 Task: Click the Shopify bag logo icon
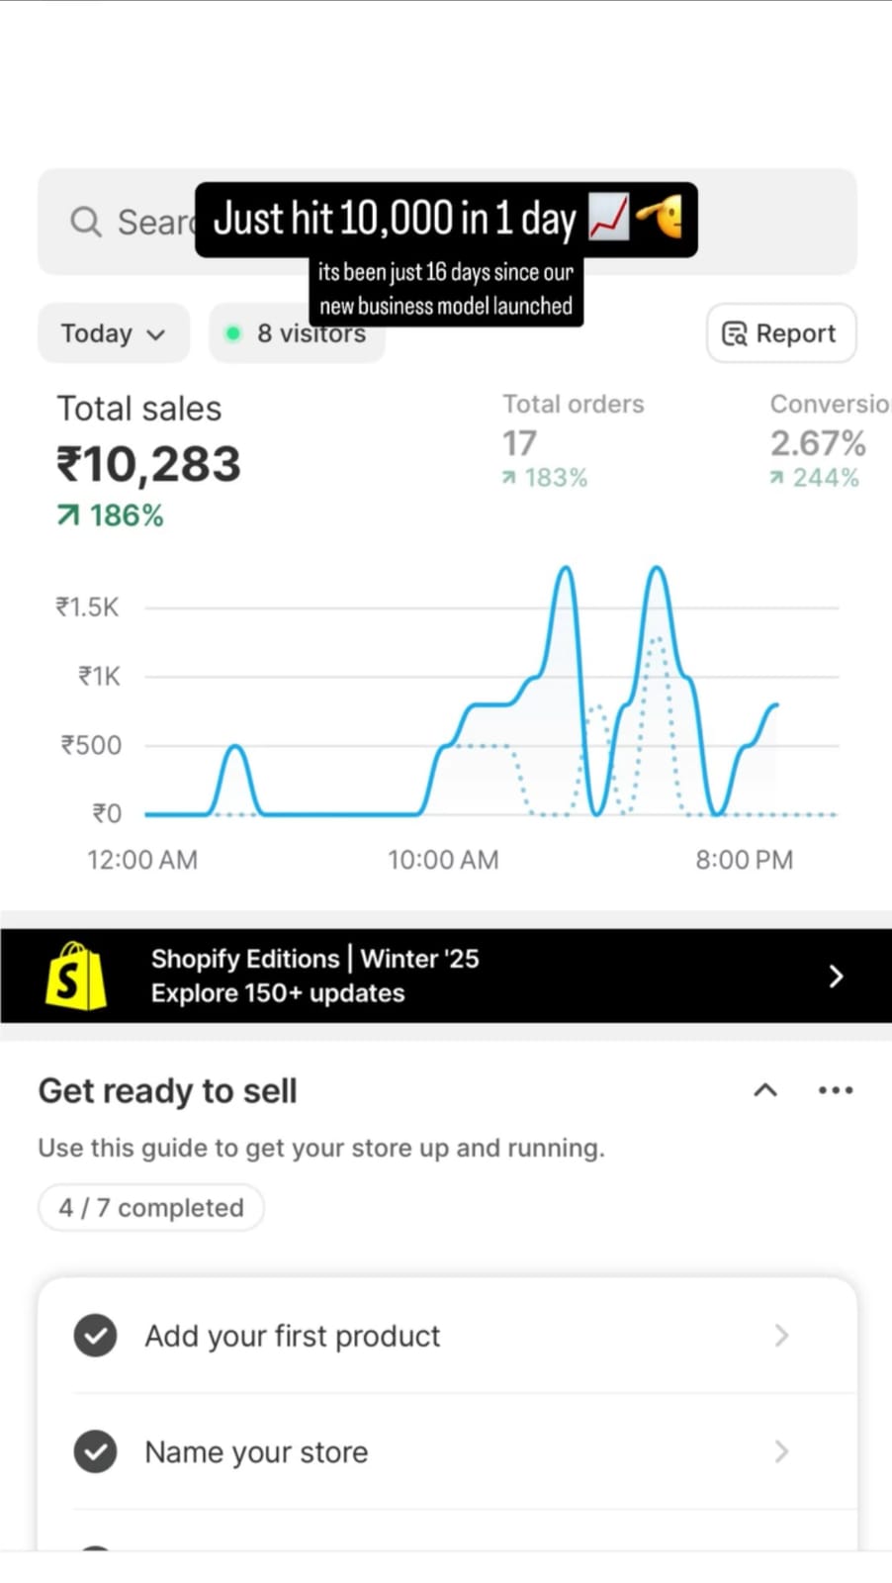[76, 977]
